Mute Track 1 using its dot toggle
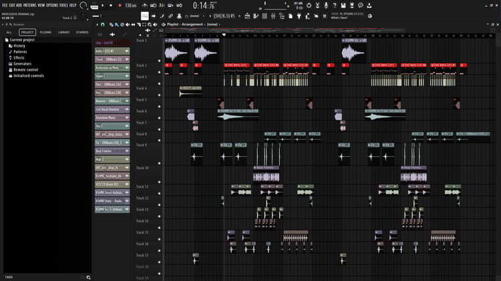The image size is (501, 281). tap(159, 61)
